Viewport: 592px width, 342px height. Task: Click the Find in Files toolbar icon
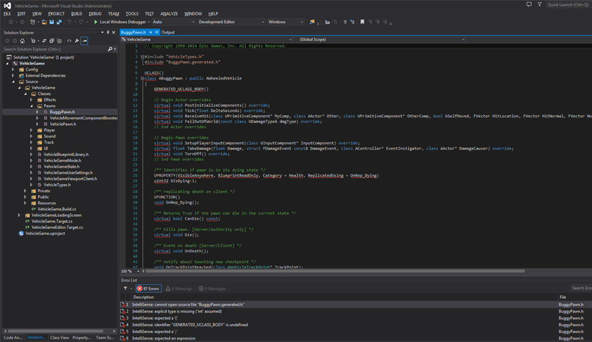click(312, 22)
